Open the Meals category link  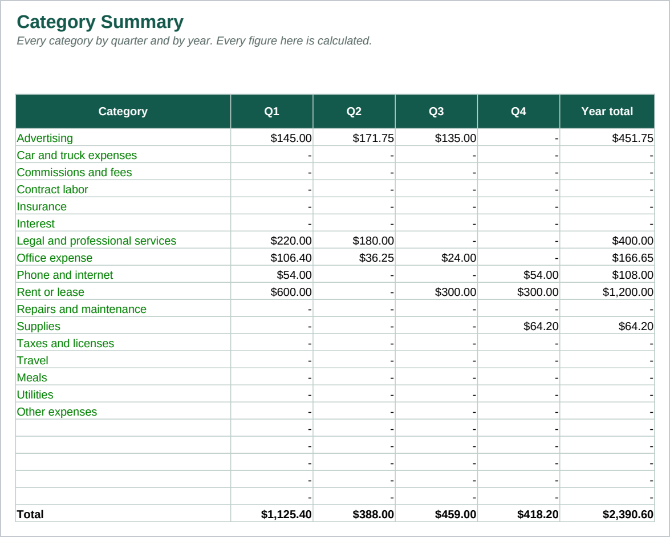(32, 377)
